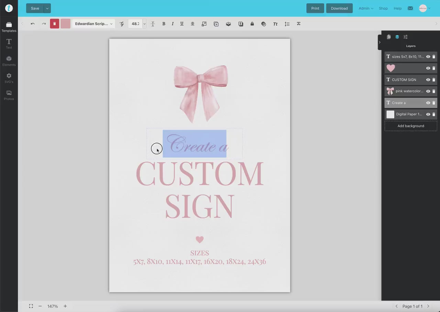Click the redo arrow in the toolbar
The image size is (440, 312).
click(x=44, y=24)
